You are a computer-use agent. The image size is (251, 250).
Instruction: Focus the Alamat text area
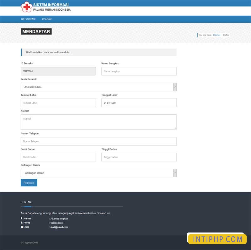point(99,122)
